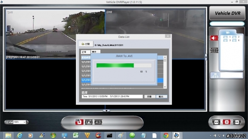
Task: Mute audio with the red speaker icon
Action: click(x=214, y=38)
